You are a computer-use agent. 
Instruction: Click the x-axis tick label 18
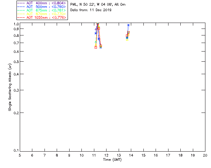coord(180,155)
